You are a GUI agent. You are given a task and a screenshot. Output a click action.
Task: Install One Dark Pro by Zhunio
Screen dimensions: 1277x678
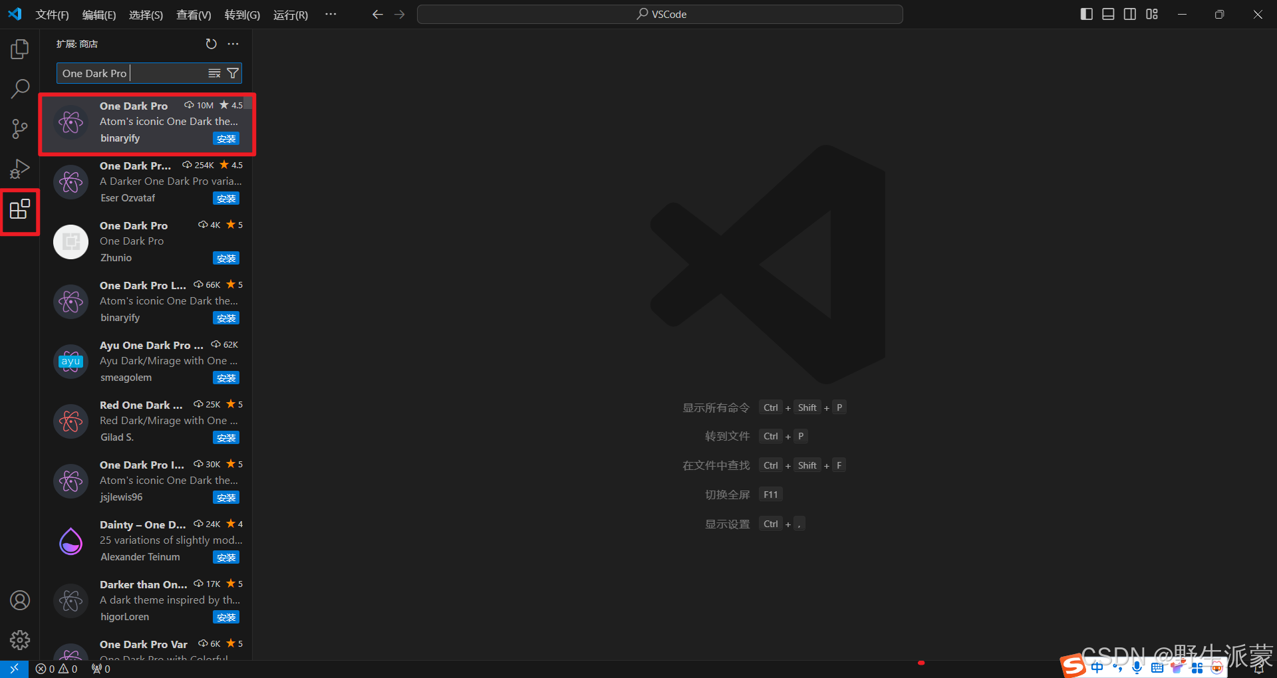[x=226, y=259]
